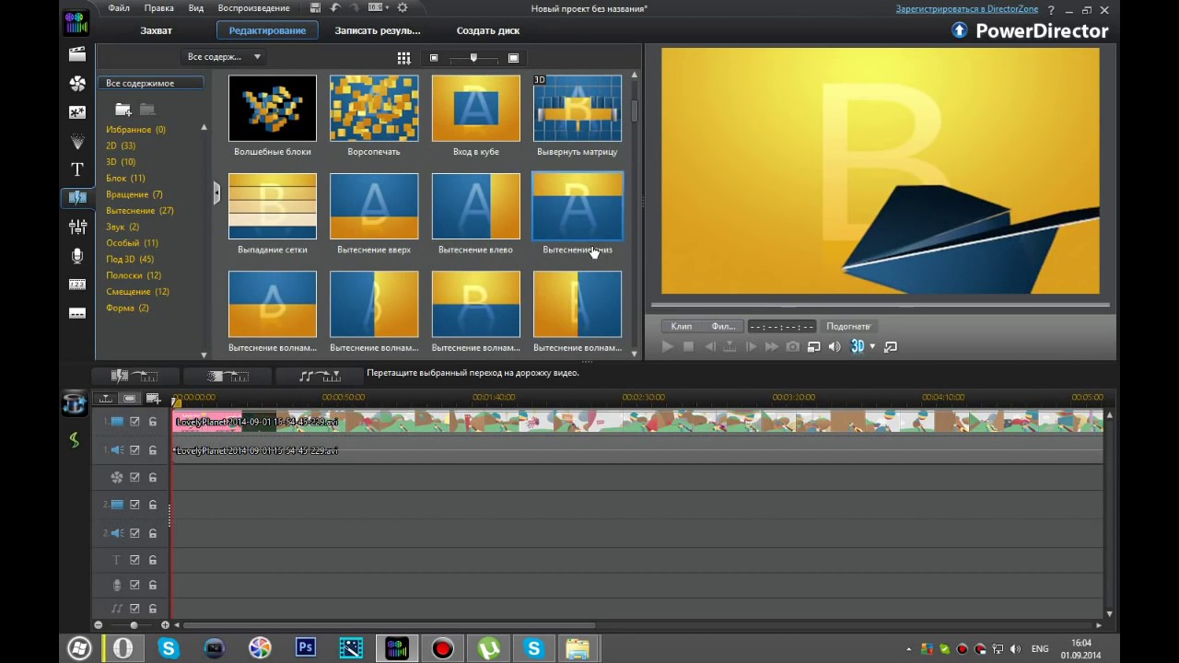This screenshot has height=663, width=1179.
Task: Open the Preferences gear icon
Action: pos(403,8)
